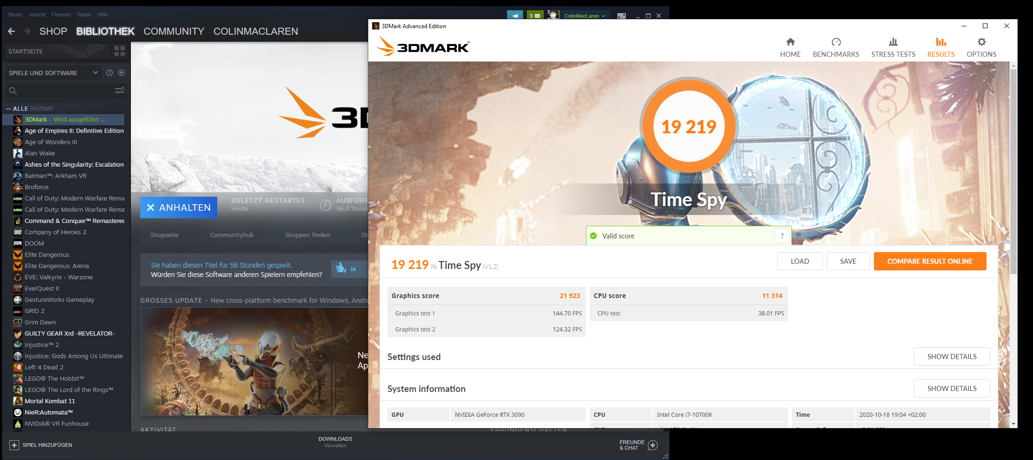Click the Graphics score value 21 923

570,296
